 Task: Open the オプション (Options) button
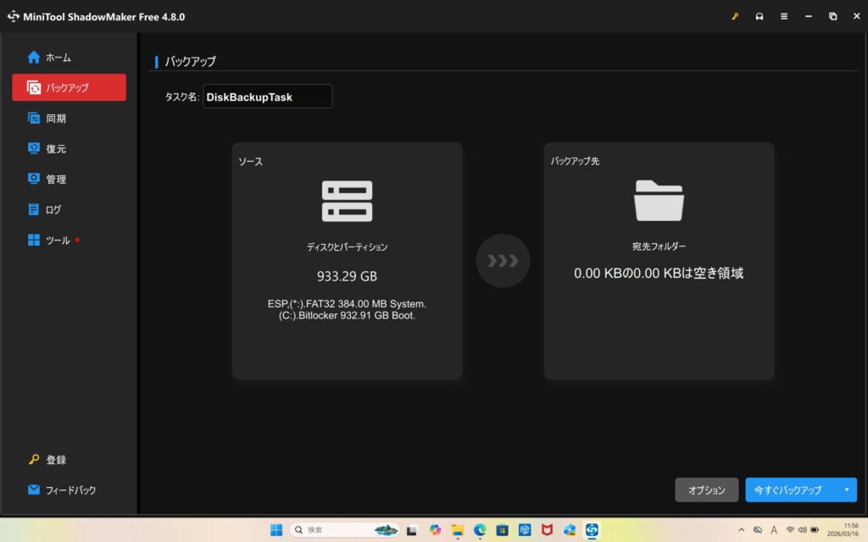(706, 490)
